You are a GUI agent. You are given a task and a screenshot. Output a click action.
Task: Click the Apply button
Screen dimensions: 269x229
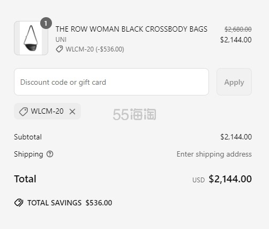[234, 82]
